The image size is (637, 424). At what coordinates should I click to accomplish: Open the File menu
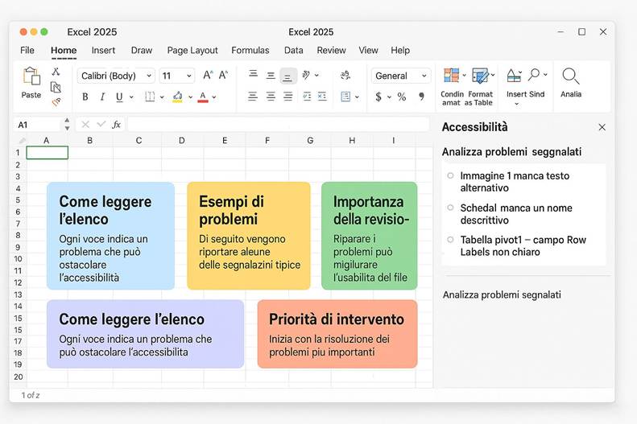click(27, 51)
